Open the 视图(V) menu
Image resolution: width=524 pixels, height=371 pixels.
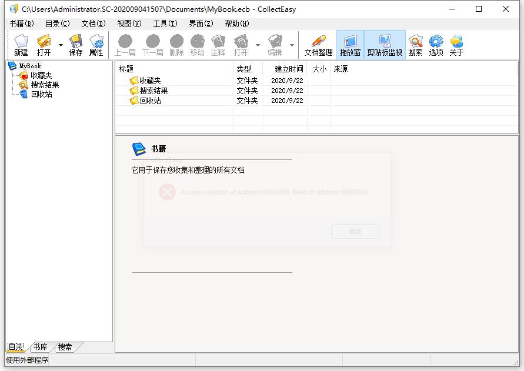coord(129,24)
